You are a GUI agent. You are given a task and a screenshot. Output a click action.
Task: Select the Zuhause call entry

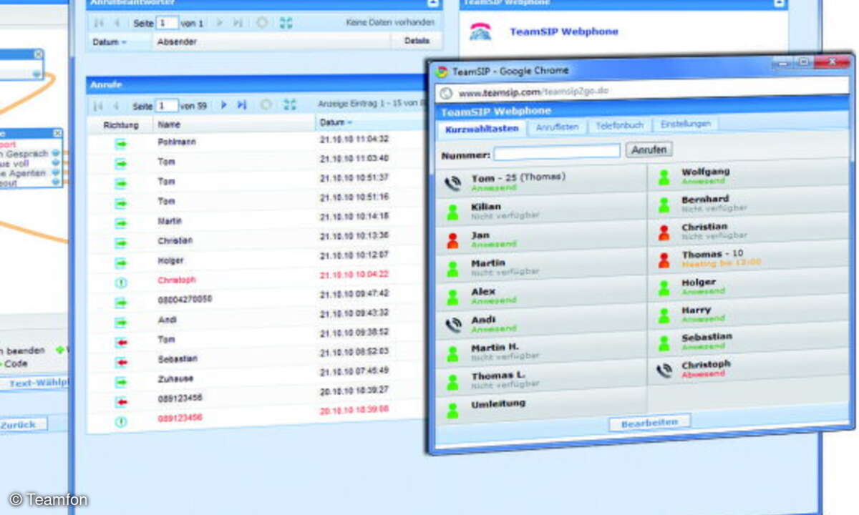[x=175, y=378]
